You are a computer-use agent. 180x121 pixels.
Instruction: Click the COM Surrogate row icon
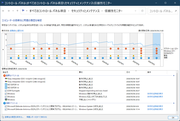6,91
